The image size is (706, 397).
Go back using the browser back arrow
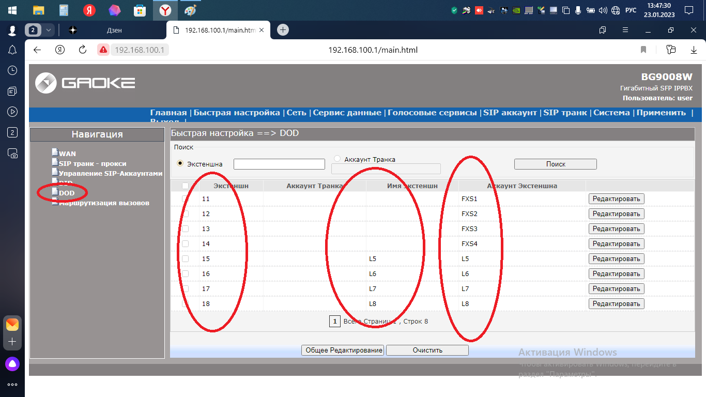click(37, 50)
